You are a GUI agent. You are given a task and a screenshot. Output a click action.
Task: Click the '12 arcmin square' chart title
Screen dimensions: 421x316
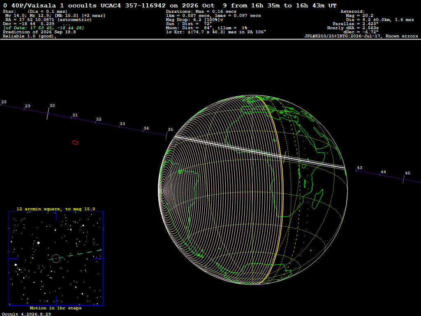[x=56, y=209]
